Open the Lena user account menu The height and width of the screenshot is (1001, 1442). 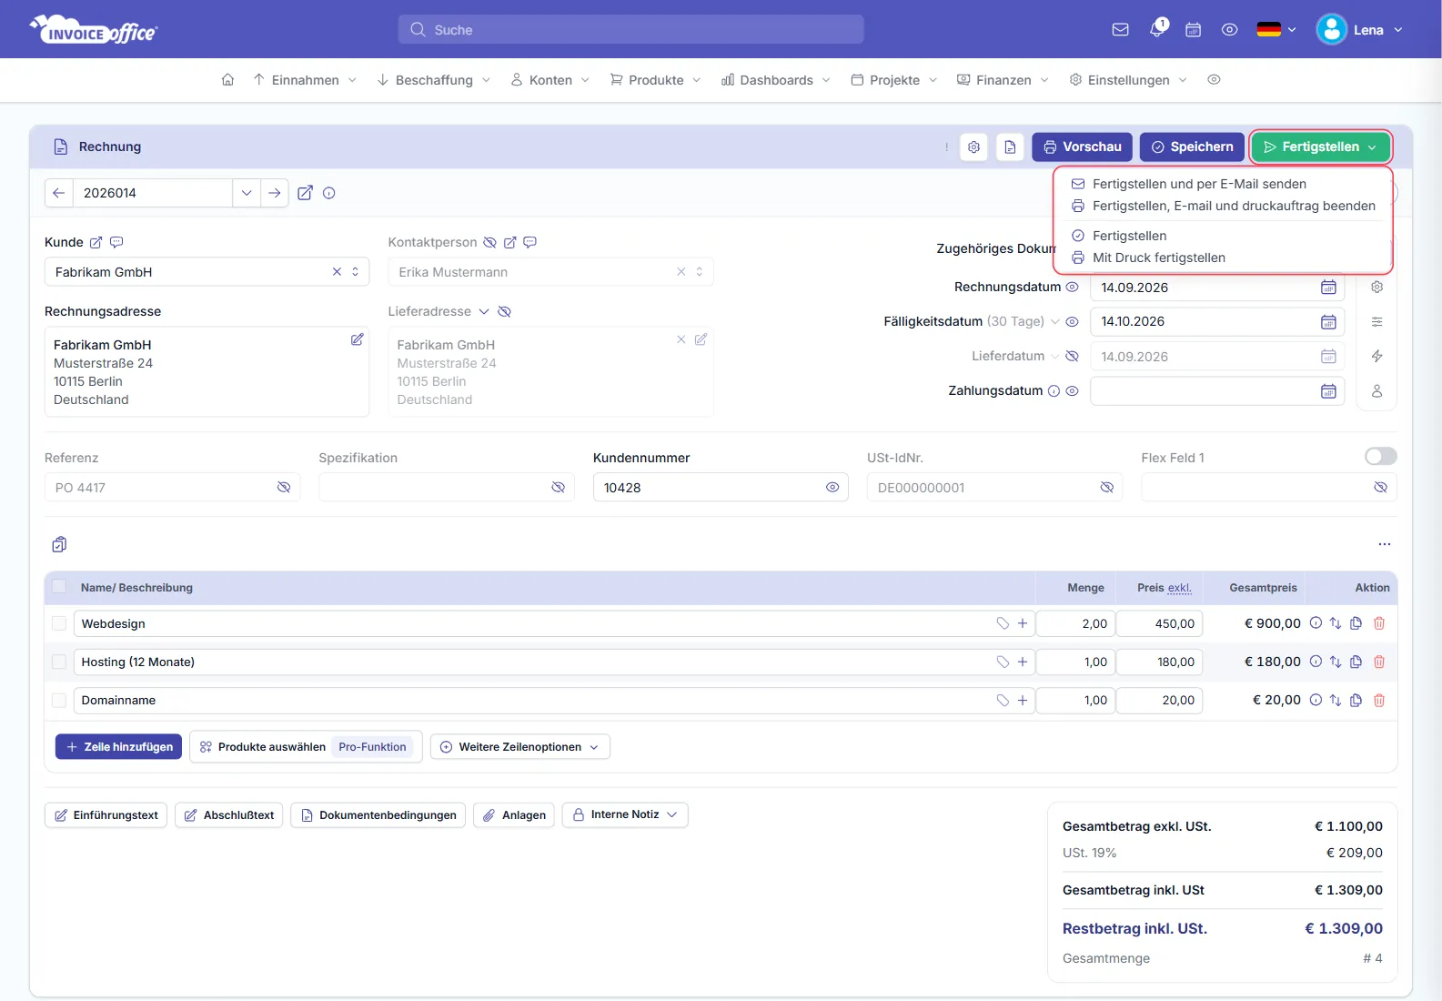click(1359, 30)
